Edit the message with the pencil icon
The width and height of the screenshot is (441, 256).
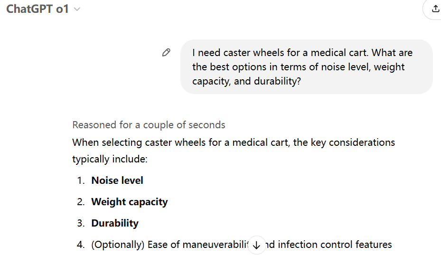pyautogui.click(x=166, y=53)
